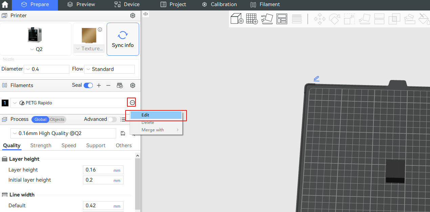Save the process preset
This screenshot has width=430, height=212.
pyautogui.click(x=123, y=133)
